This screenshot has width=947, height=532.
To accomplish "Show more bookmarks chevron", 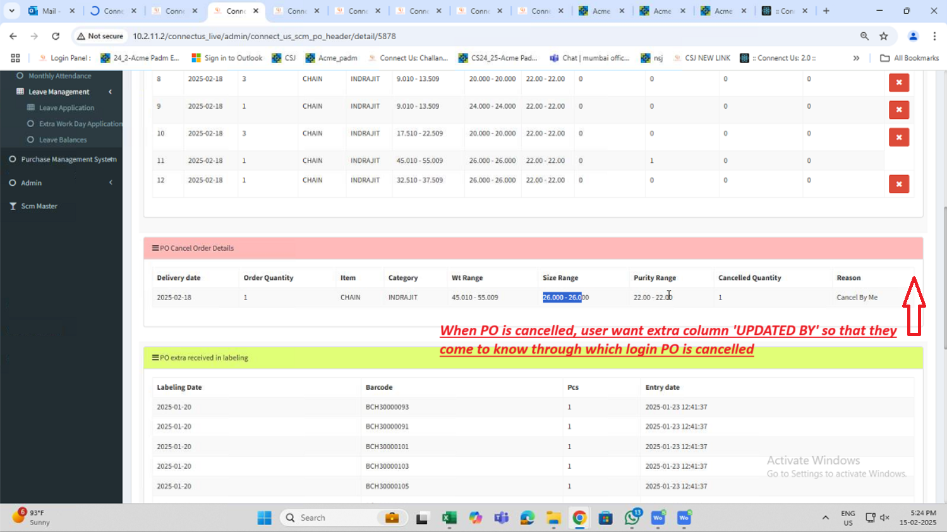I will coord(856,57).
